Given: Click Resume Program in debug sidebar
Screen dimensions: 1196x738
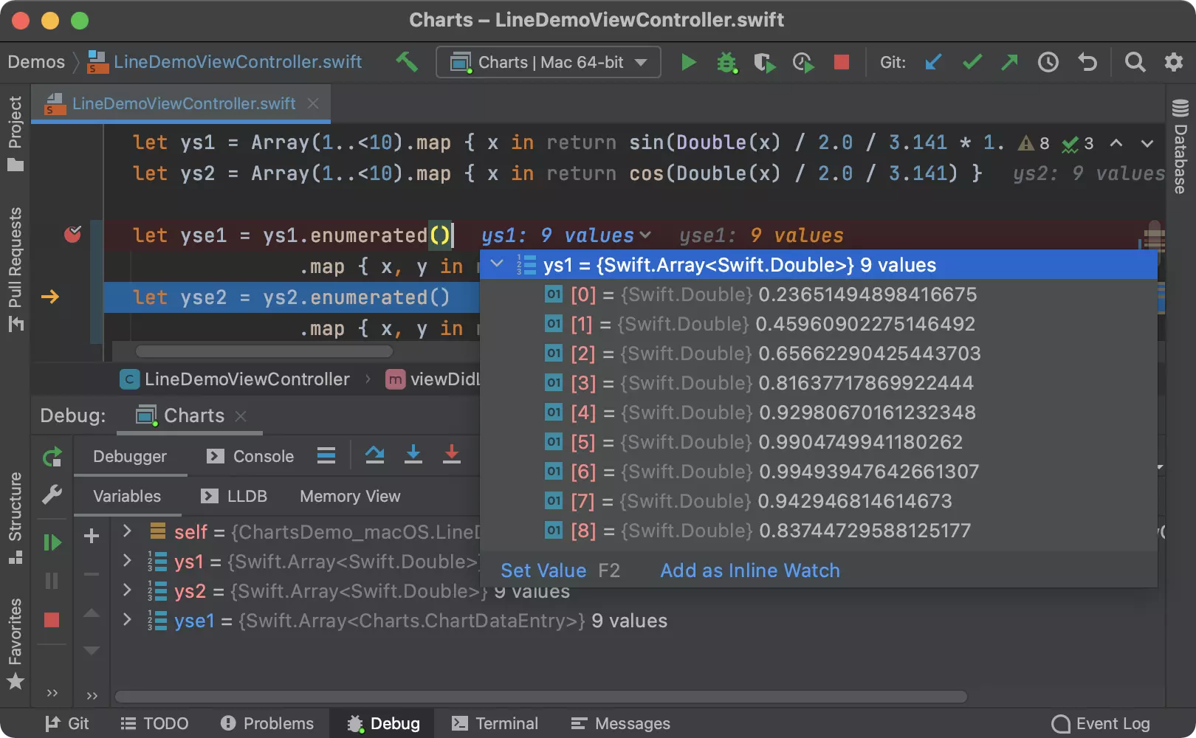Looking at the screenshot, I should [52, 542].
